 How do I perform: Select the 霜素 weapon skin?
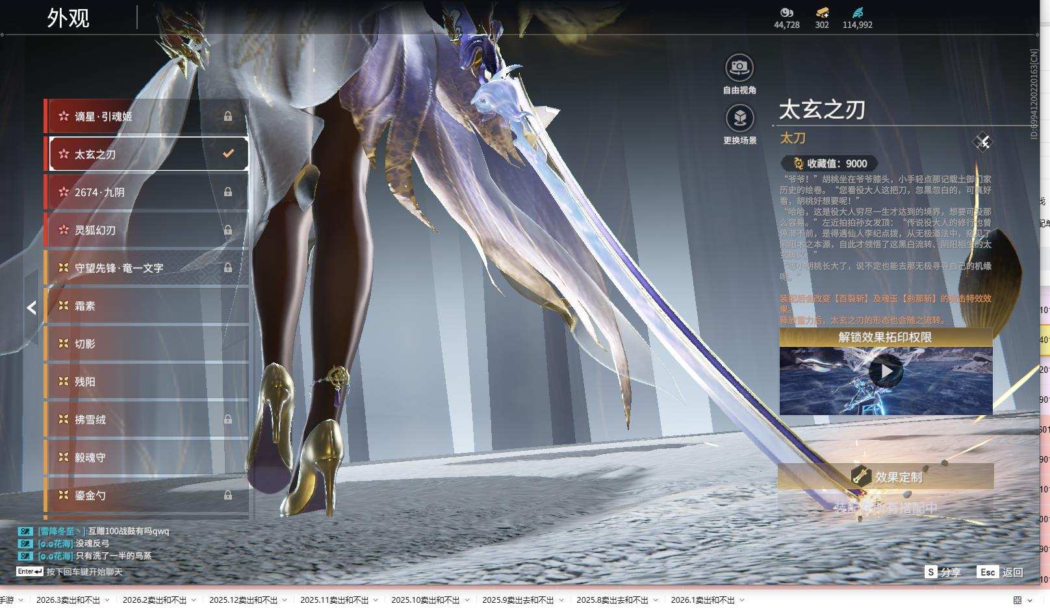point(146,306)
